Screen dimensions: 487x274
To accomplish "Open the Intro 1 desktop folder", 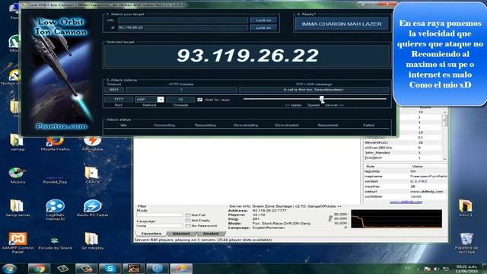I will click(465, 208).
